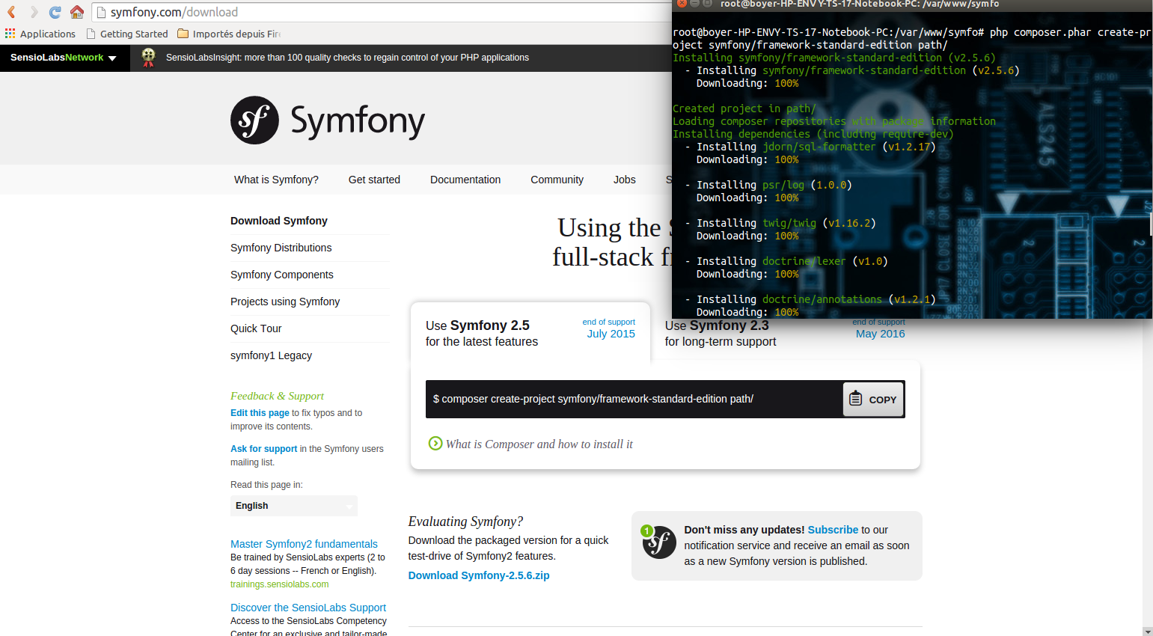This screenshot has width=1153, height=636.
Task: Click the Ask for support link
Action: pyautogui.click(x=264, y=449)
